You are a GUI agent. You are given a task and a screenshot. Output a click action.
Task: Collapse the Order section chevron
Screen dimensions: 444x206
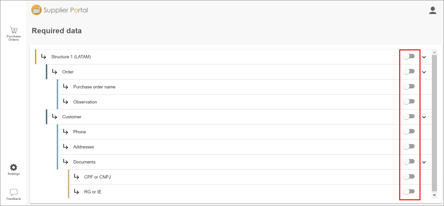[x=424, y=72]
